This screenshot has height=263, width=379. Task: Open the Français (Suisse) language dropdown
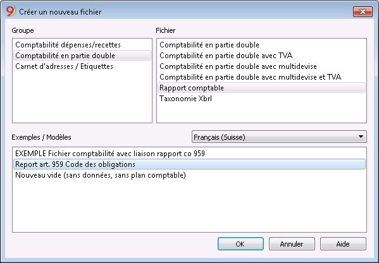coord(279,137)
